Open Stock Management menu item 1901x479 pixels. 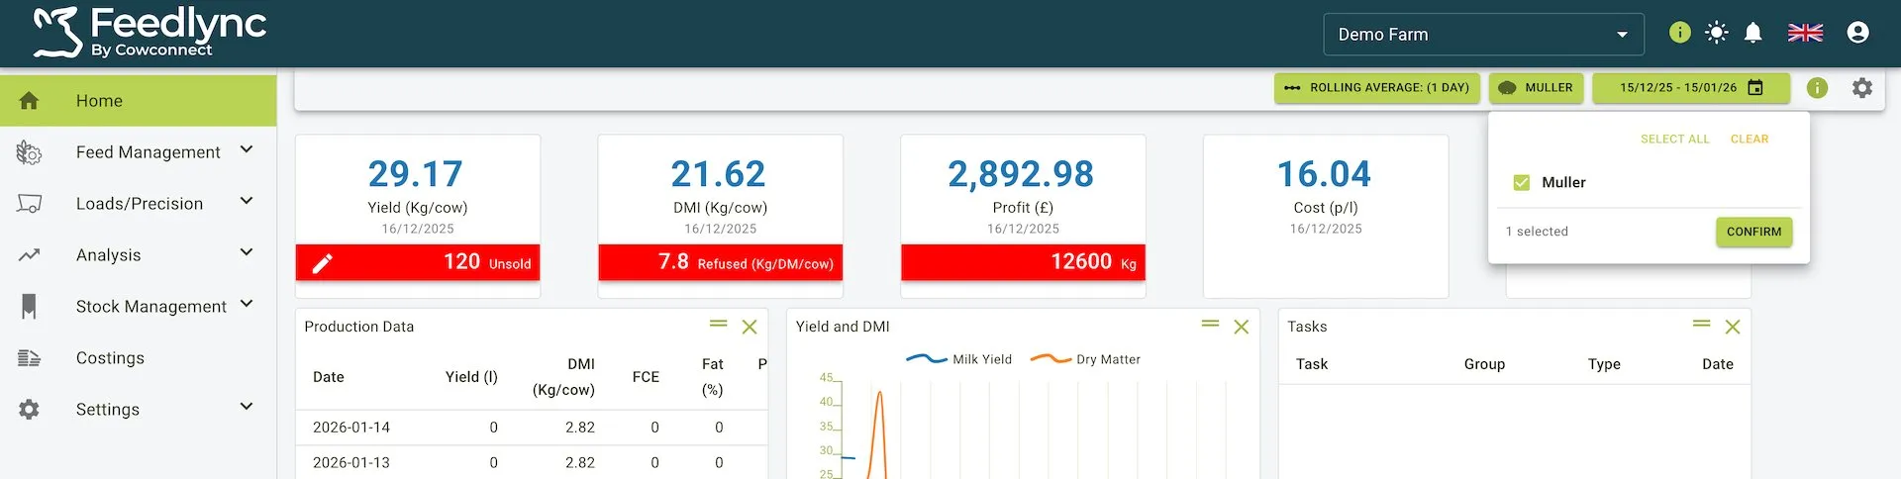151,307
